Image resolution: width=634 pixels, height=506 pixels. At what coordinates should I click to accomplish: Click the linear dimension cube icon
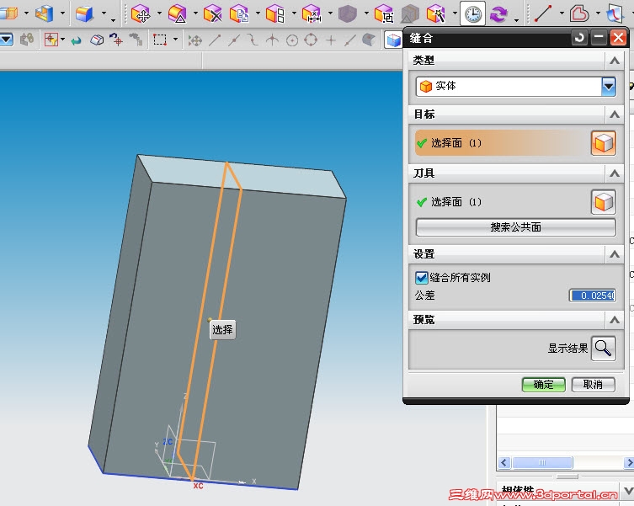312,13
